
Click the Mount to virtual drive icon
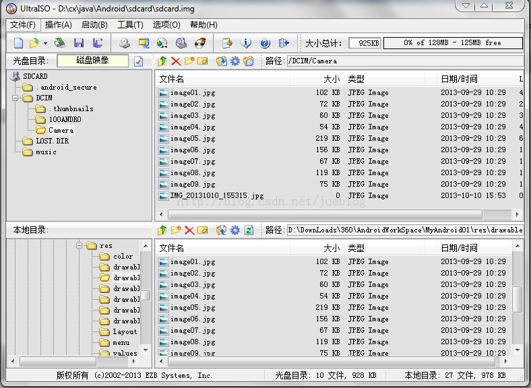click(x=181, y=43)
